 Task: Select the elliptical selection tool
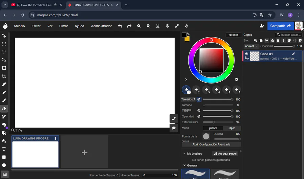(x=4, y=52)
